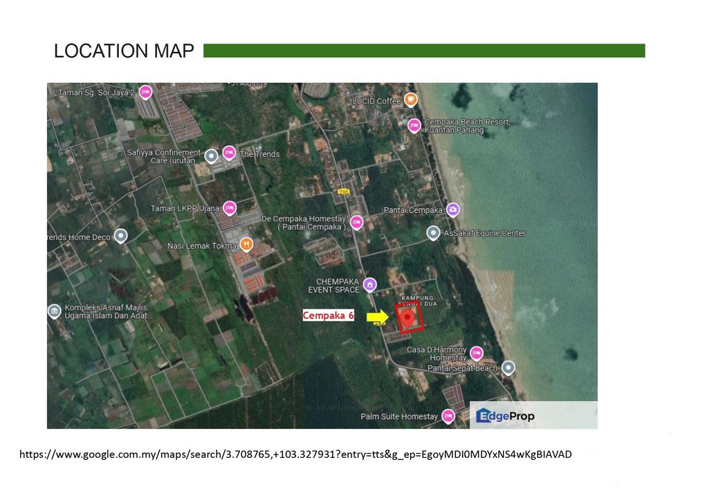Image resolution: width=705 pixels, height=498 pixels.
Task: Click the Taman LKPP Ujana text label
Action: 185,209
